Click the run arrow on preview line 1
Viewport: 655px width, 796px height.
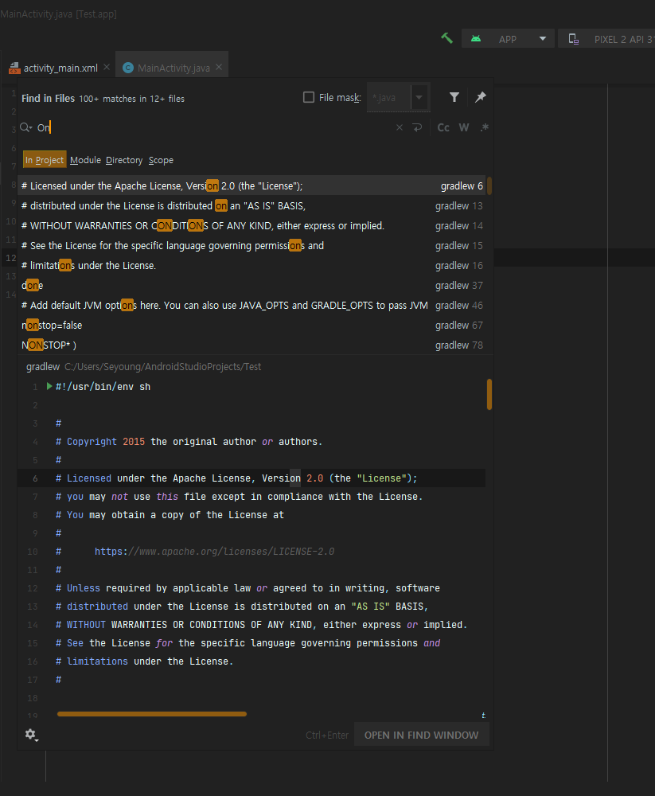49,386
